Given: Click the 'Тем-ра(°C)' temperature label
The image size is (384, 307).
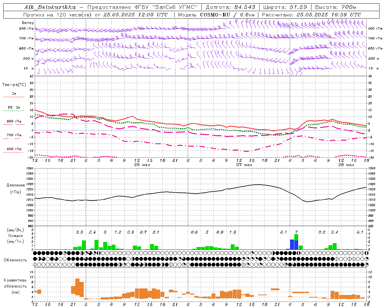Looking at the screenshot, I should [14, 85].
